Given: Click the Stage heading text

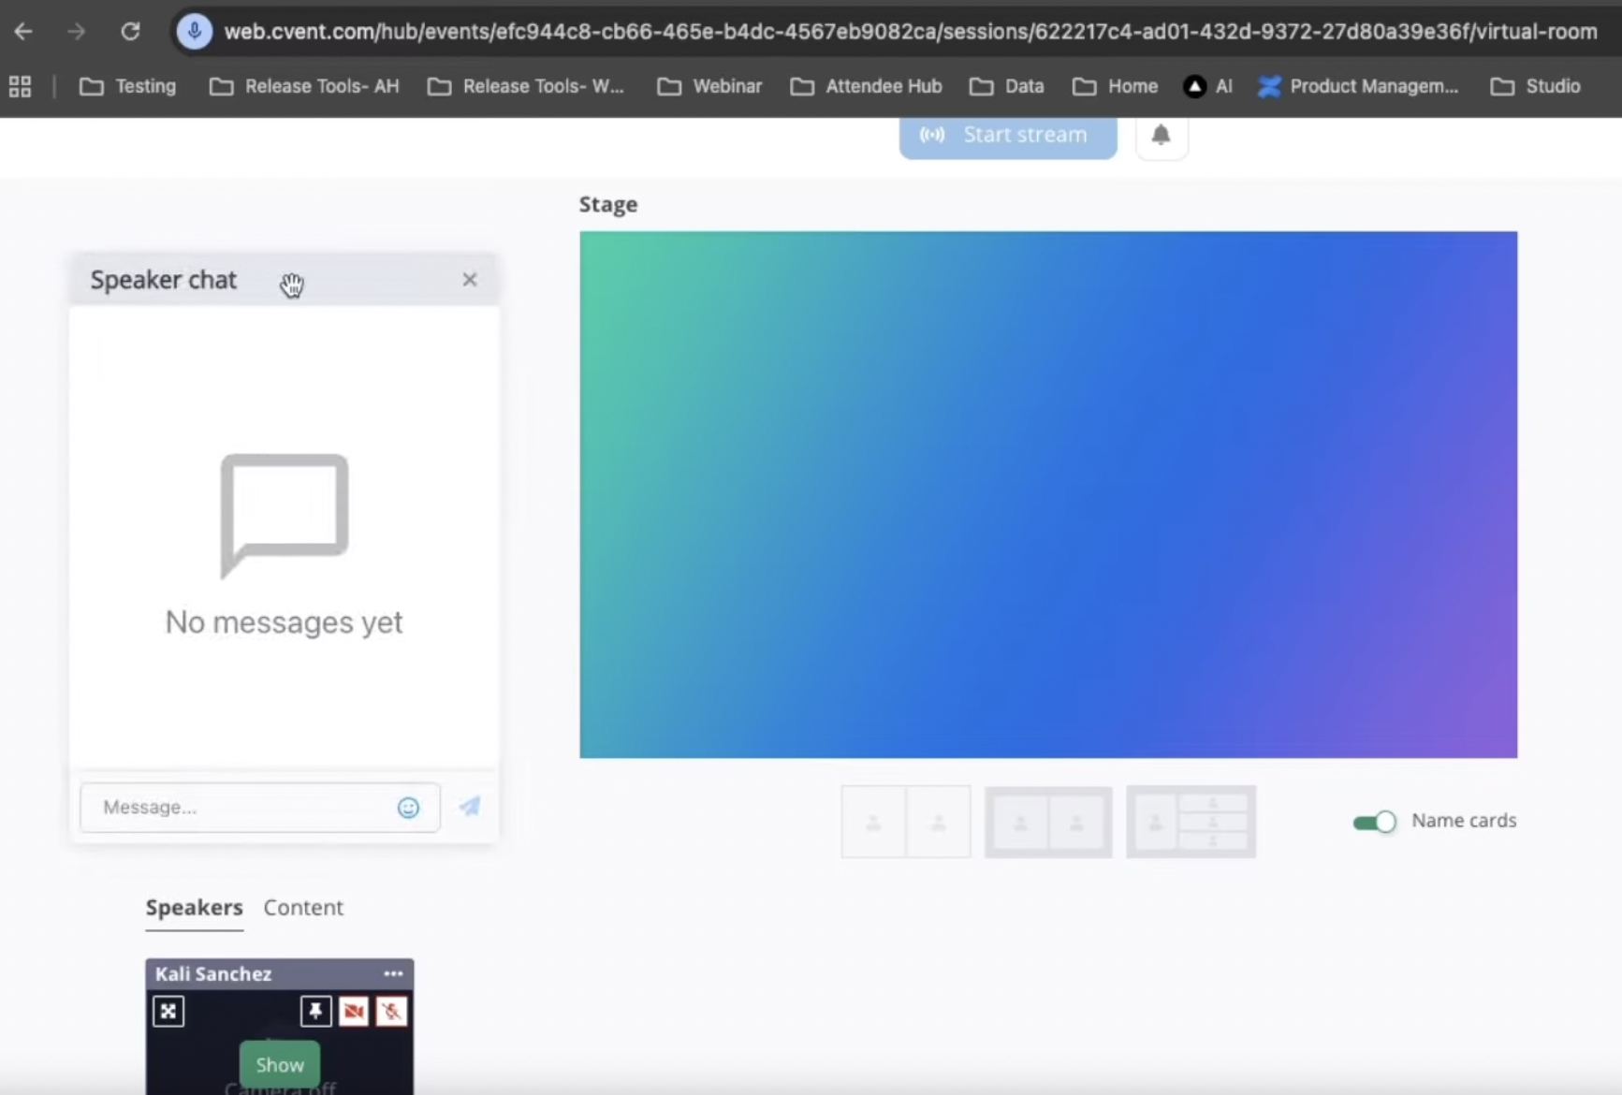Looking at the screenshot, I should (x=608, y=204).
